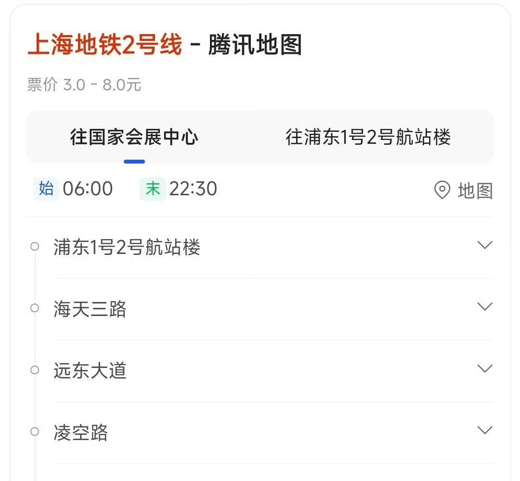Expand the 凌空路 station chevron

485,430
